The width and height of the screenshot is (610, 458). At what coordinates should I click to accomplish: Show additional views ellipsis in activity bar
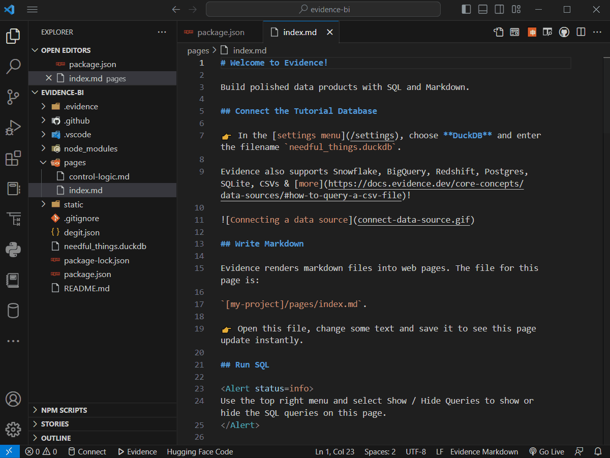pos(13,341)
